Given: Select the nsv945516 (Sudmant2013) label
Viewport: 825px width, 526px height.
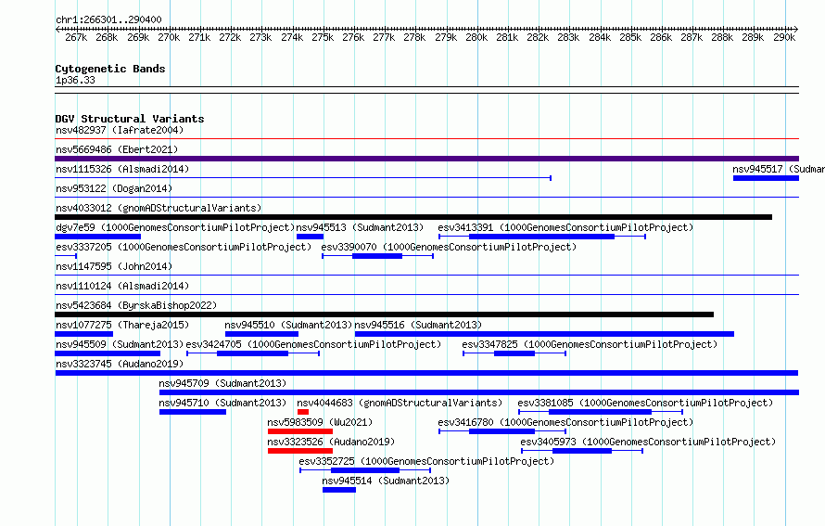Looking at the screenshot, I should (418, 325).
